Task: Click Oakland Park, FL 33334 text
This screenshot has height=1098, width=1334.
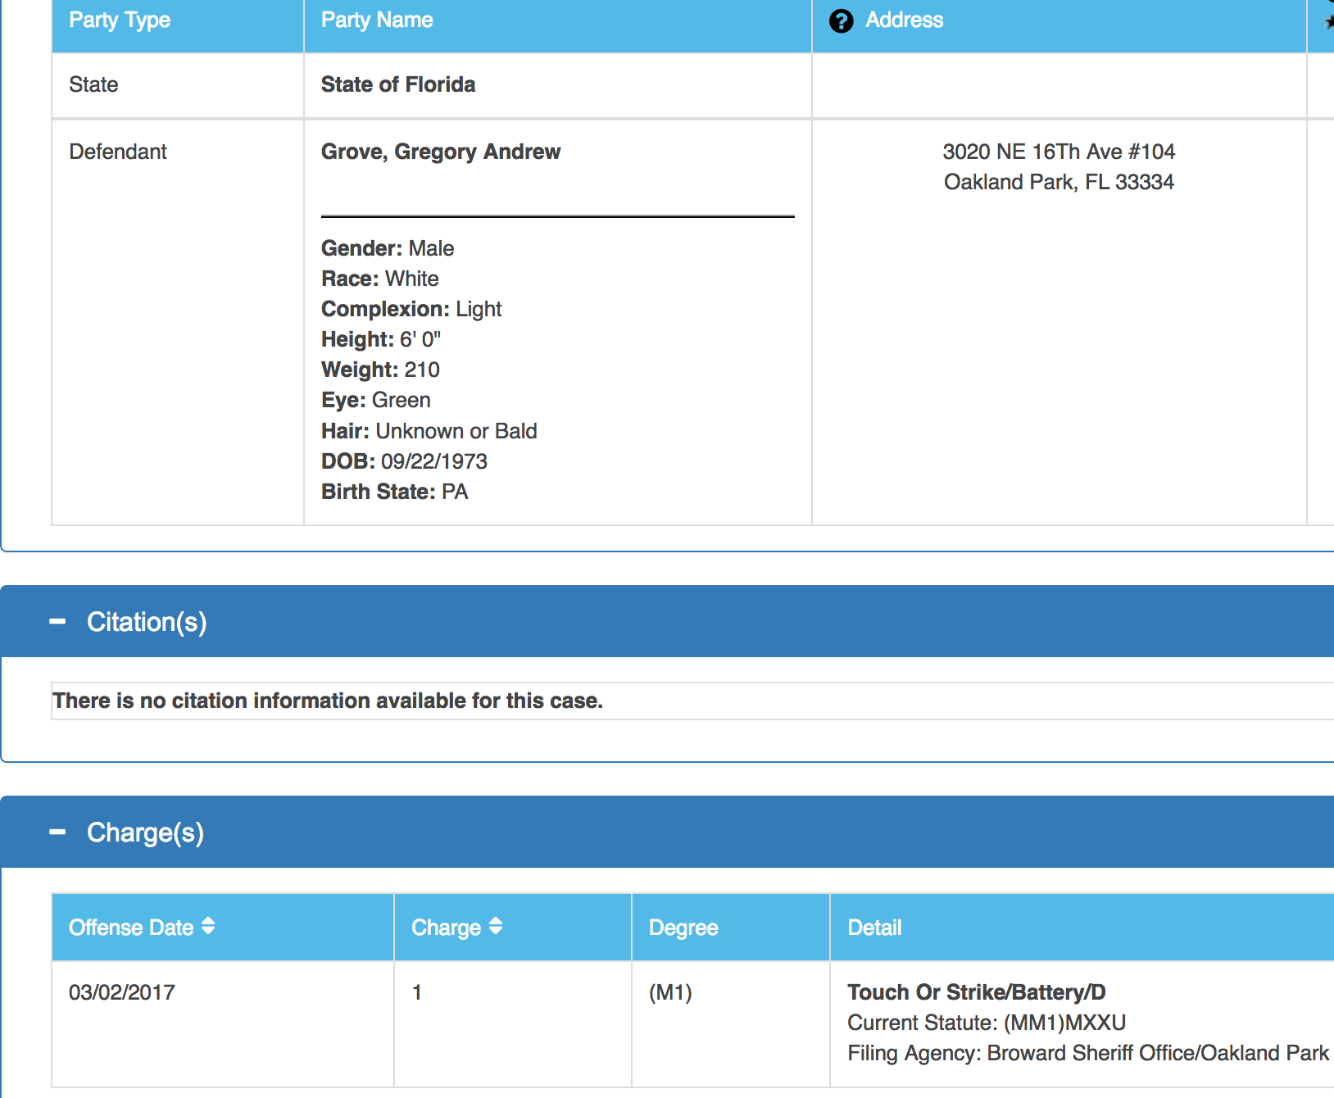Action: pos(1059,182)
